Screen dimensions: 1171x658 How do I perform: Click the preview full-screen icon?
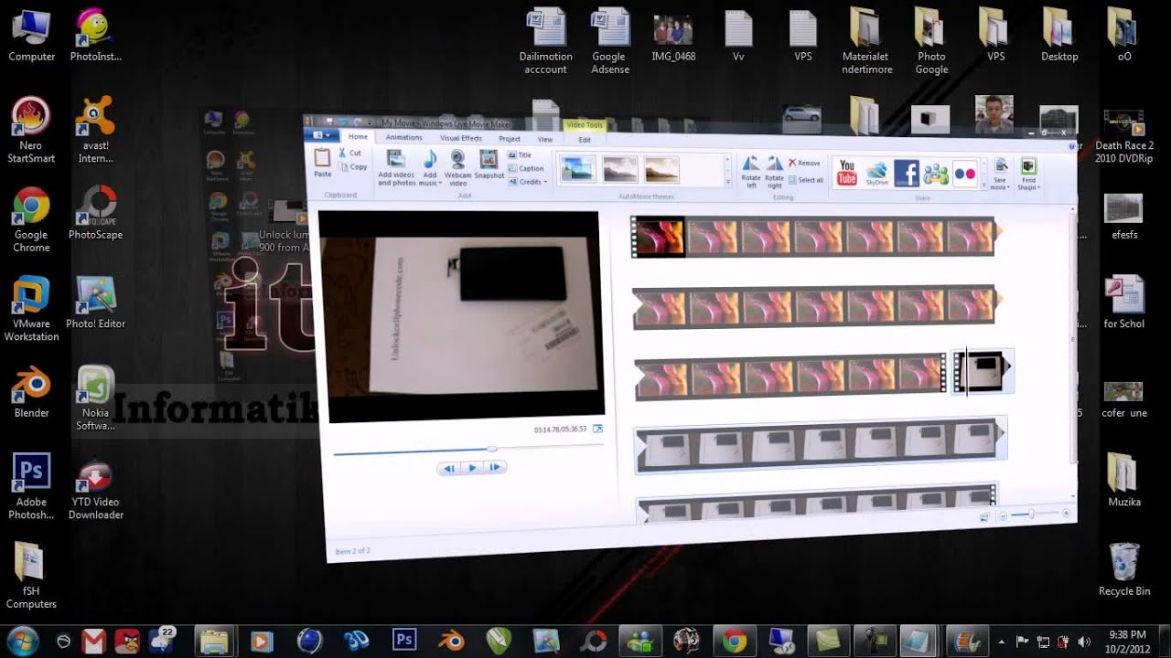pyautogui.click(x=597, y=429)
